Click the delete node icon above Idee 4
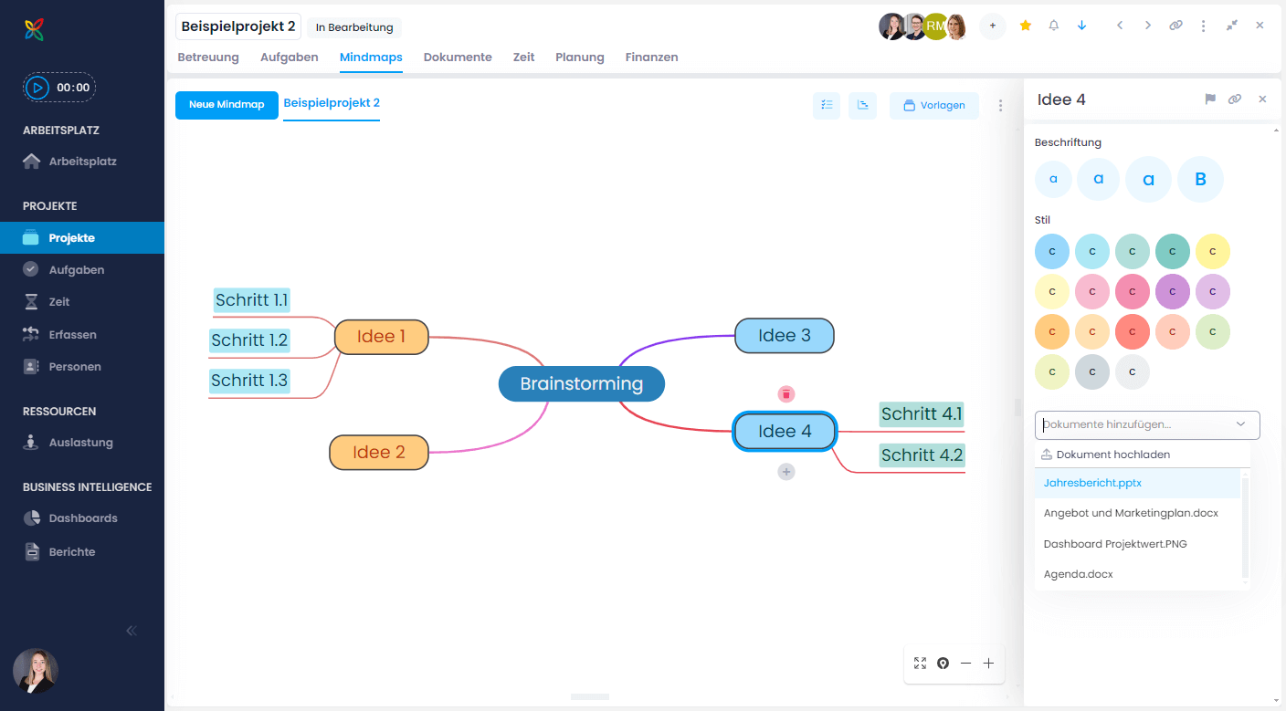1286x711 pixels. click(x=785, y=393)
